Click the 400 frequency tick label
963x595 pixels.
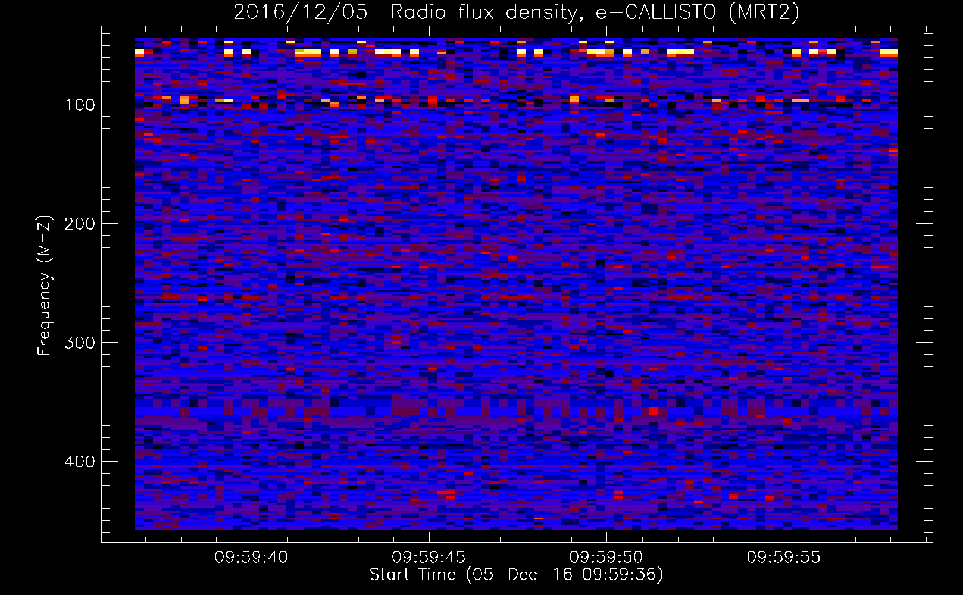click(x=80, y=462)
